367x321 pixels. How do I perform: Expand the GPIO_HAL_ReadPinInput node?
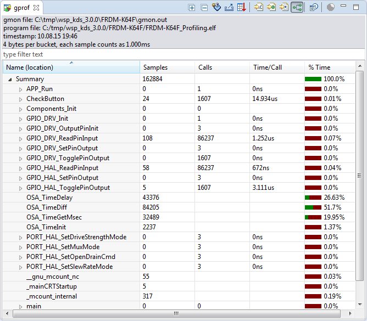click(x=20, y=168)
